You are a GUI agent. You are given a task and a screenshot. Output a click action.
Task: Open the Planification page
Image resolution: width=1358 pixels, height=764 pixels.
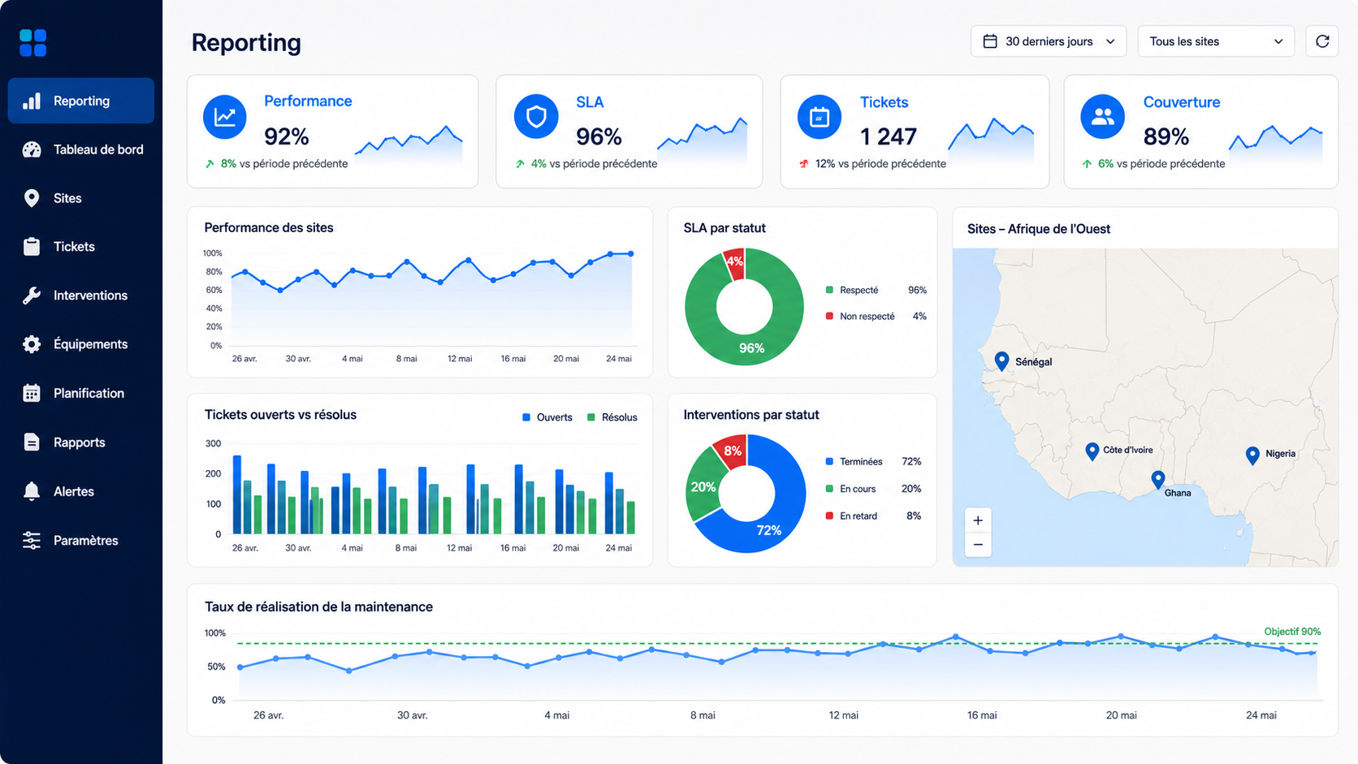tap(81, 393)
